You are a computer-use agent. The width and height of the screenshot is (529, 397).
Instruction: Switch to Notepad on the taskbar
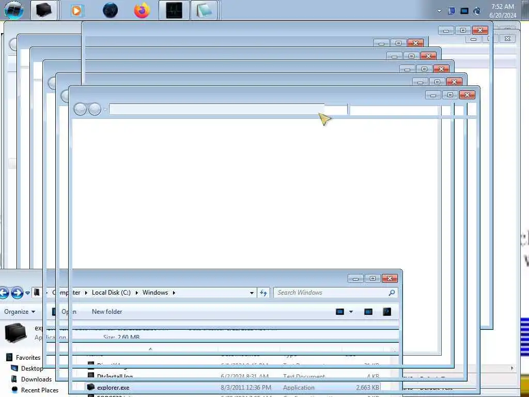[x=204, y=10]
